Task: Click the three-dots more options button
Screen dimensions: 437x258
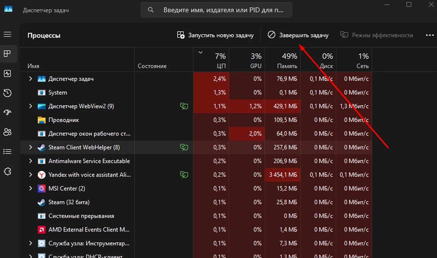Action: pyautogui.click(x=430, y=35)
